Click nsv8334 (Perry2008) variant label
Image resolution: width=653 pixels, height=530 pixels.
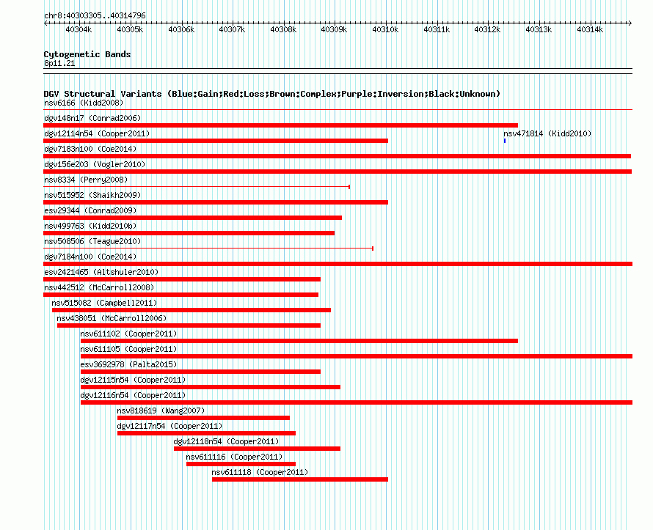86,180
